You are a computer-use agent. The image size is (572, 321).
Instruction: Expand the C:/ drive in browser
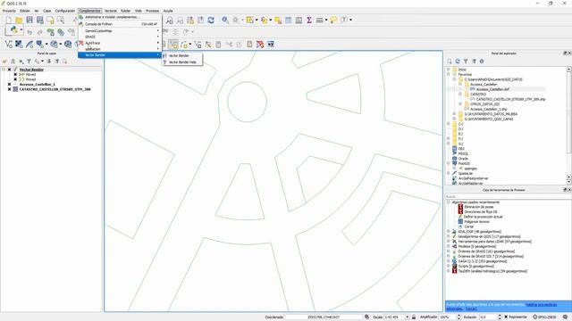coord(449,124)
